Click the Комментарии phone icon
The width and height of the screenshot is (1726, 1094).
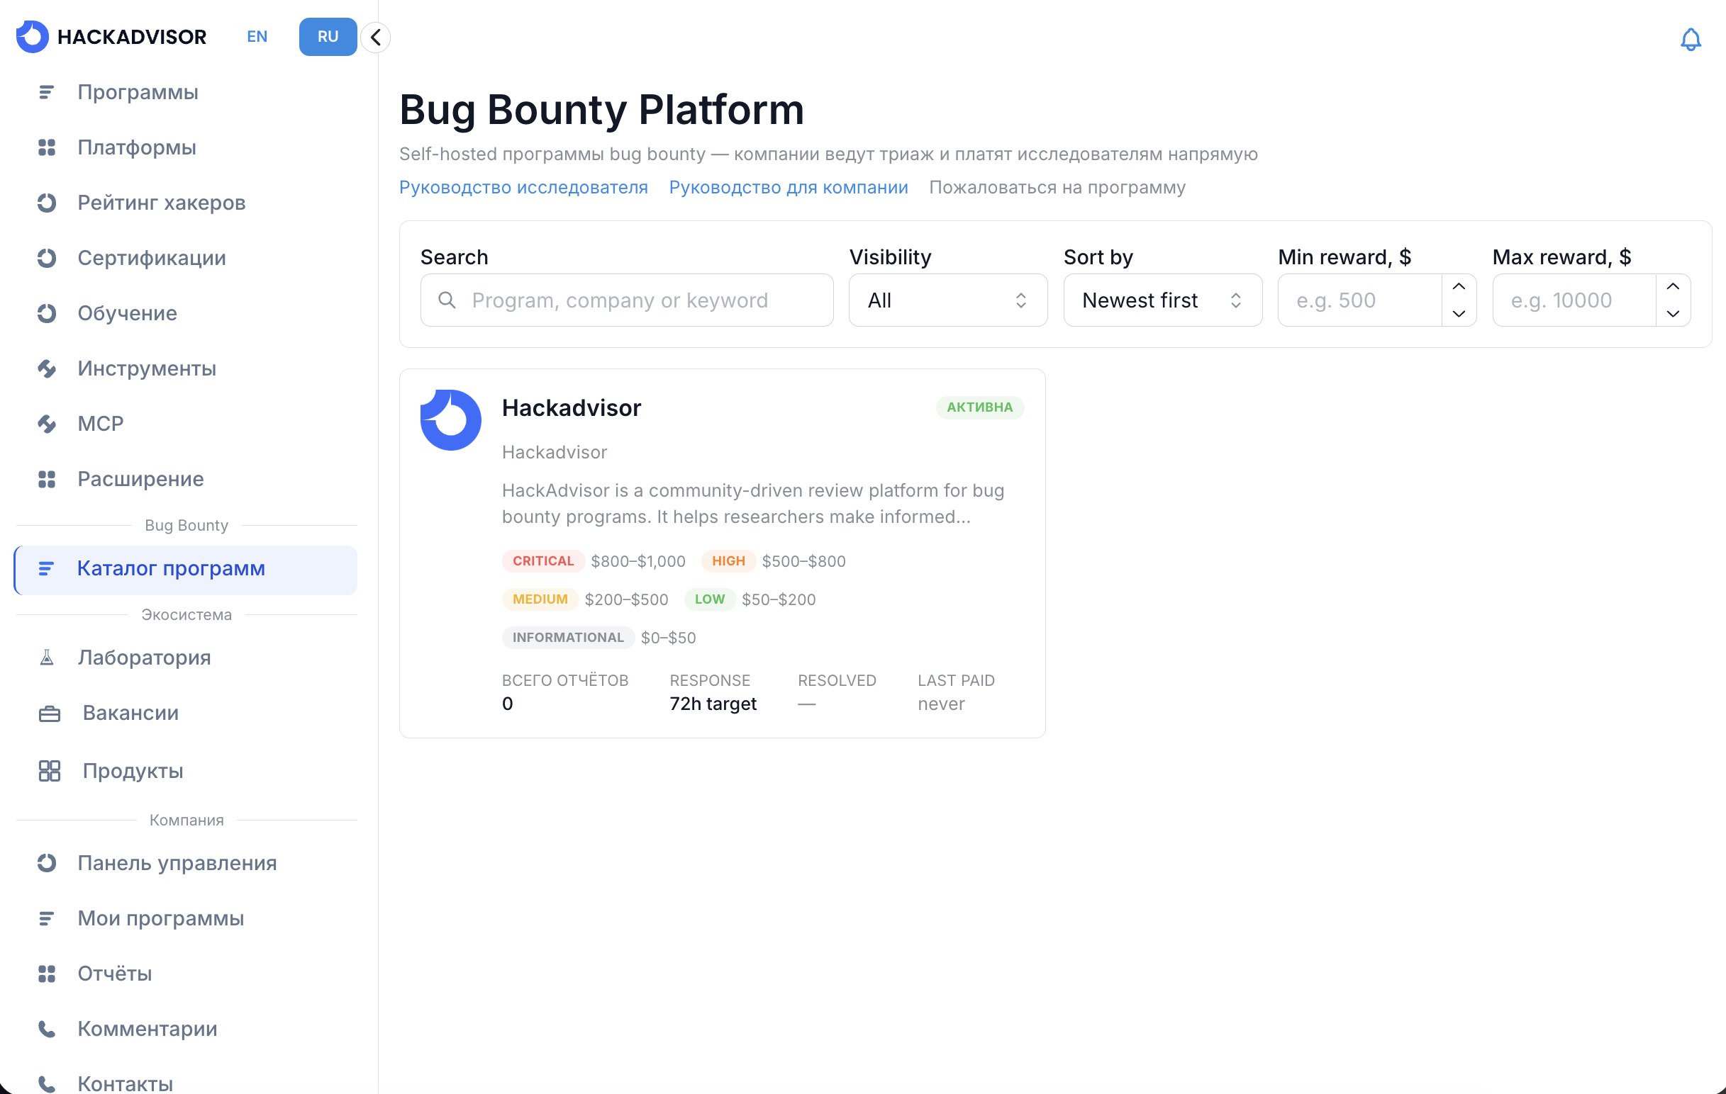coord(47,1029)
